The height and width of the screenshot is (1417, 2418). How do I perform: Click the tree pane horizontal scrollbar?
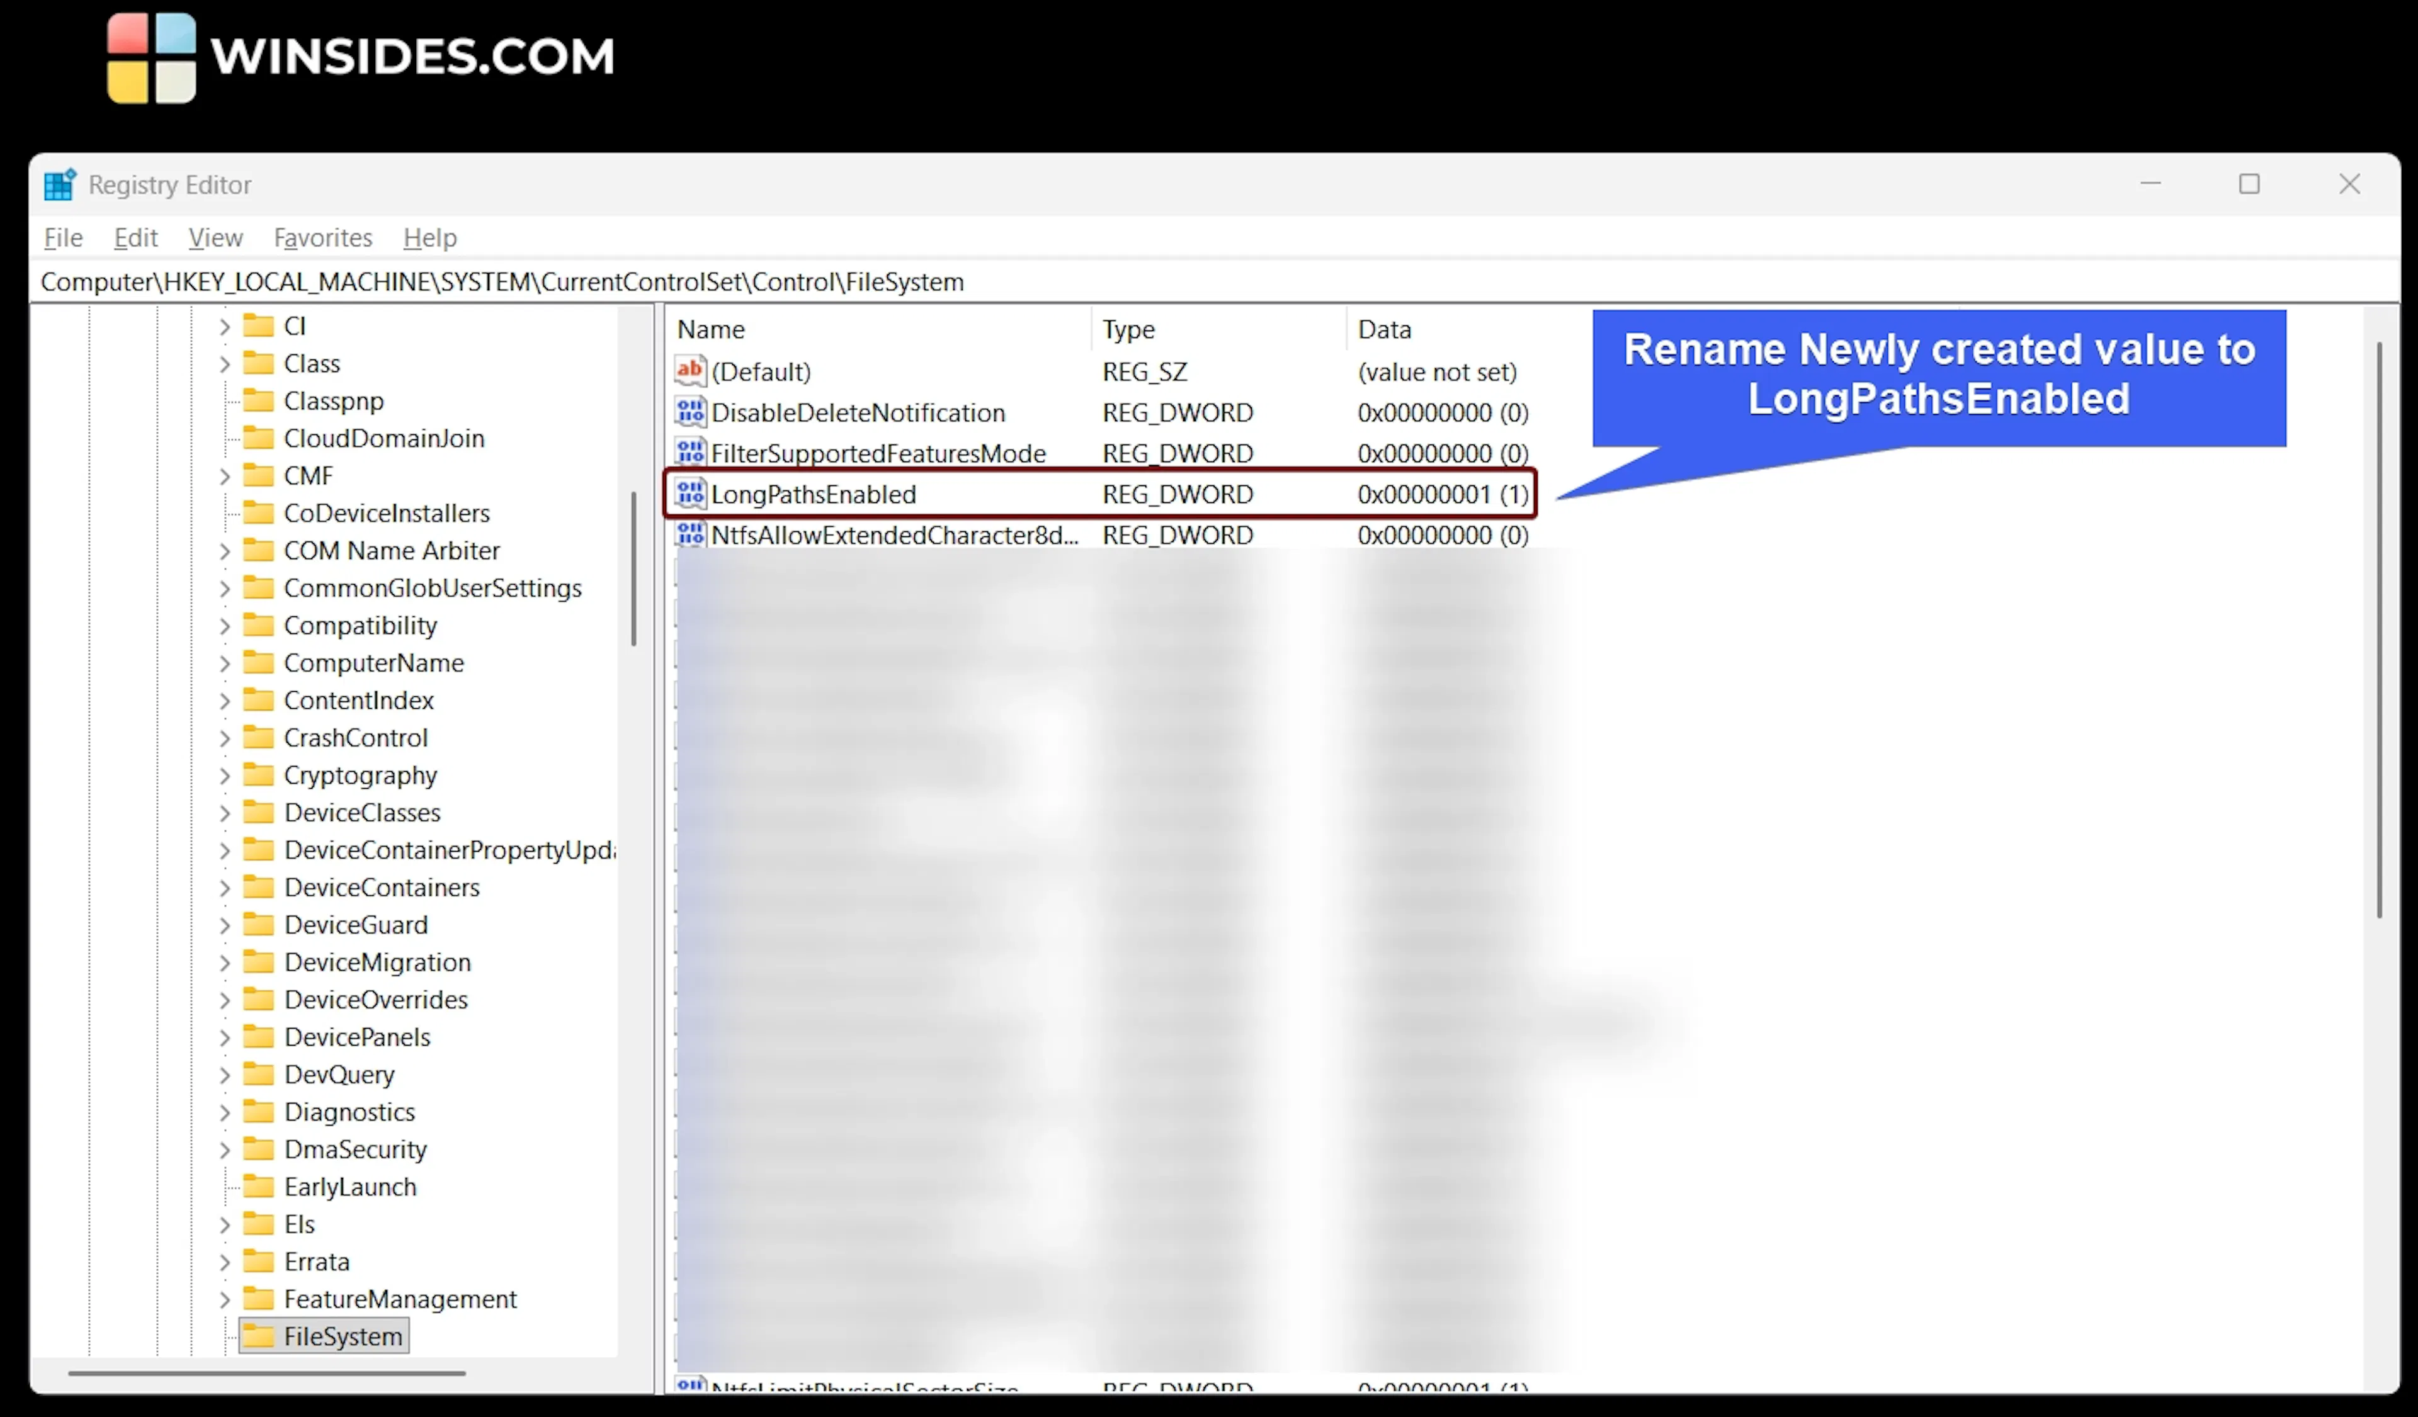pyautogui.click(x=267, y=1373)
